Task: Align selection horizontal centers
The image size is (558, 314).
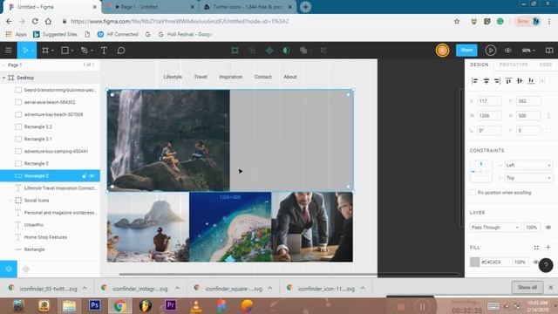Action: (487, 81)
